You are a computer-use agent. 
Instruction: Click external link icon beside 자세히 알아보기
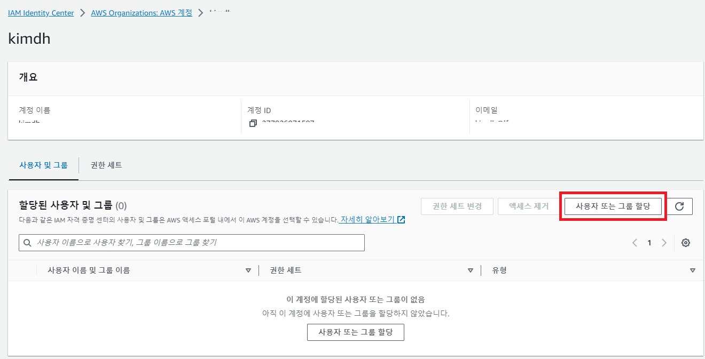[401, 220]
